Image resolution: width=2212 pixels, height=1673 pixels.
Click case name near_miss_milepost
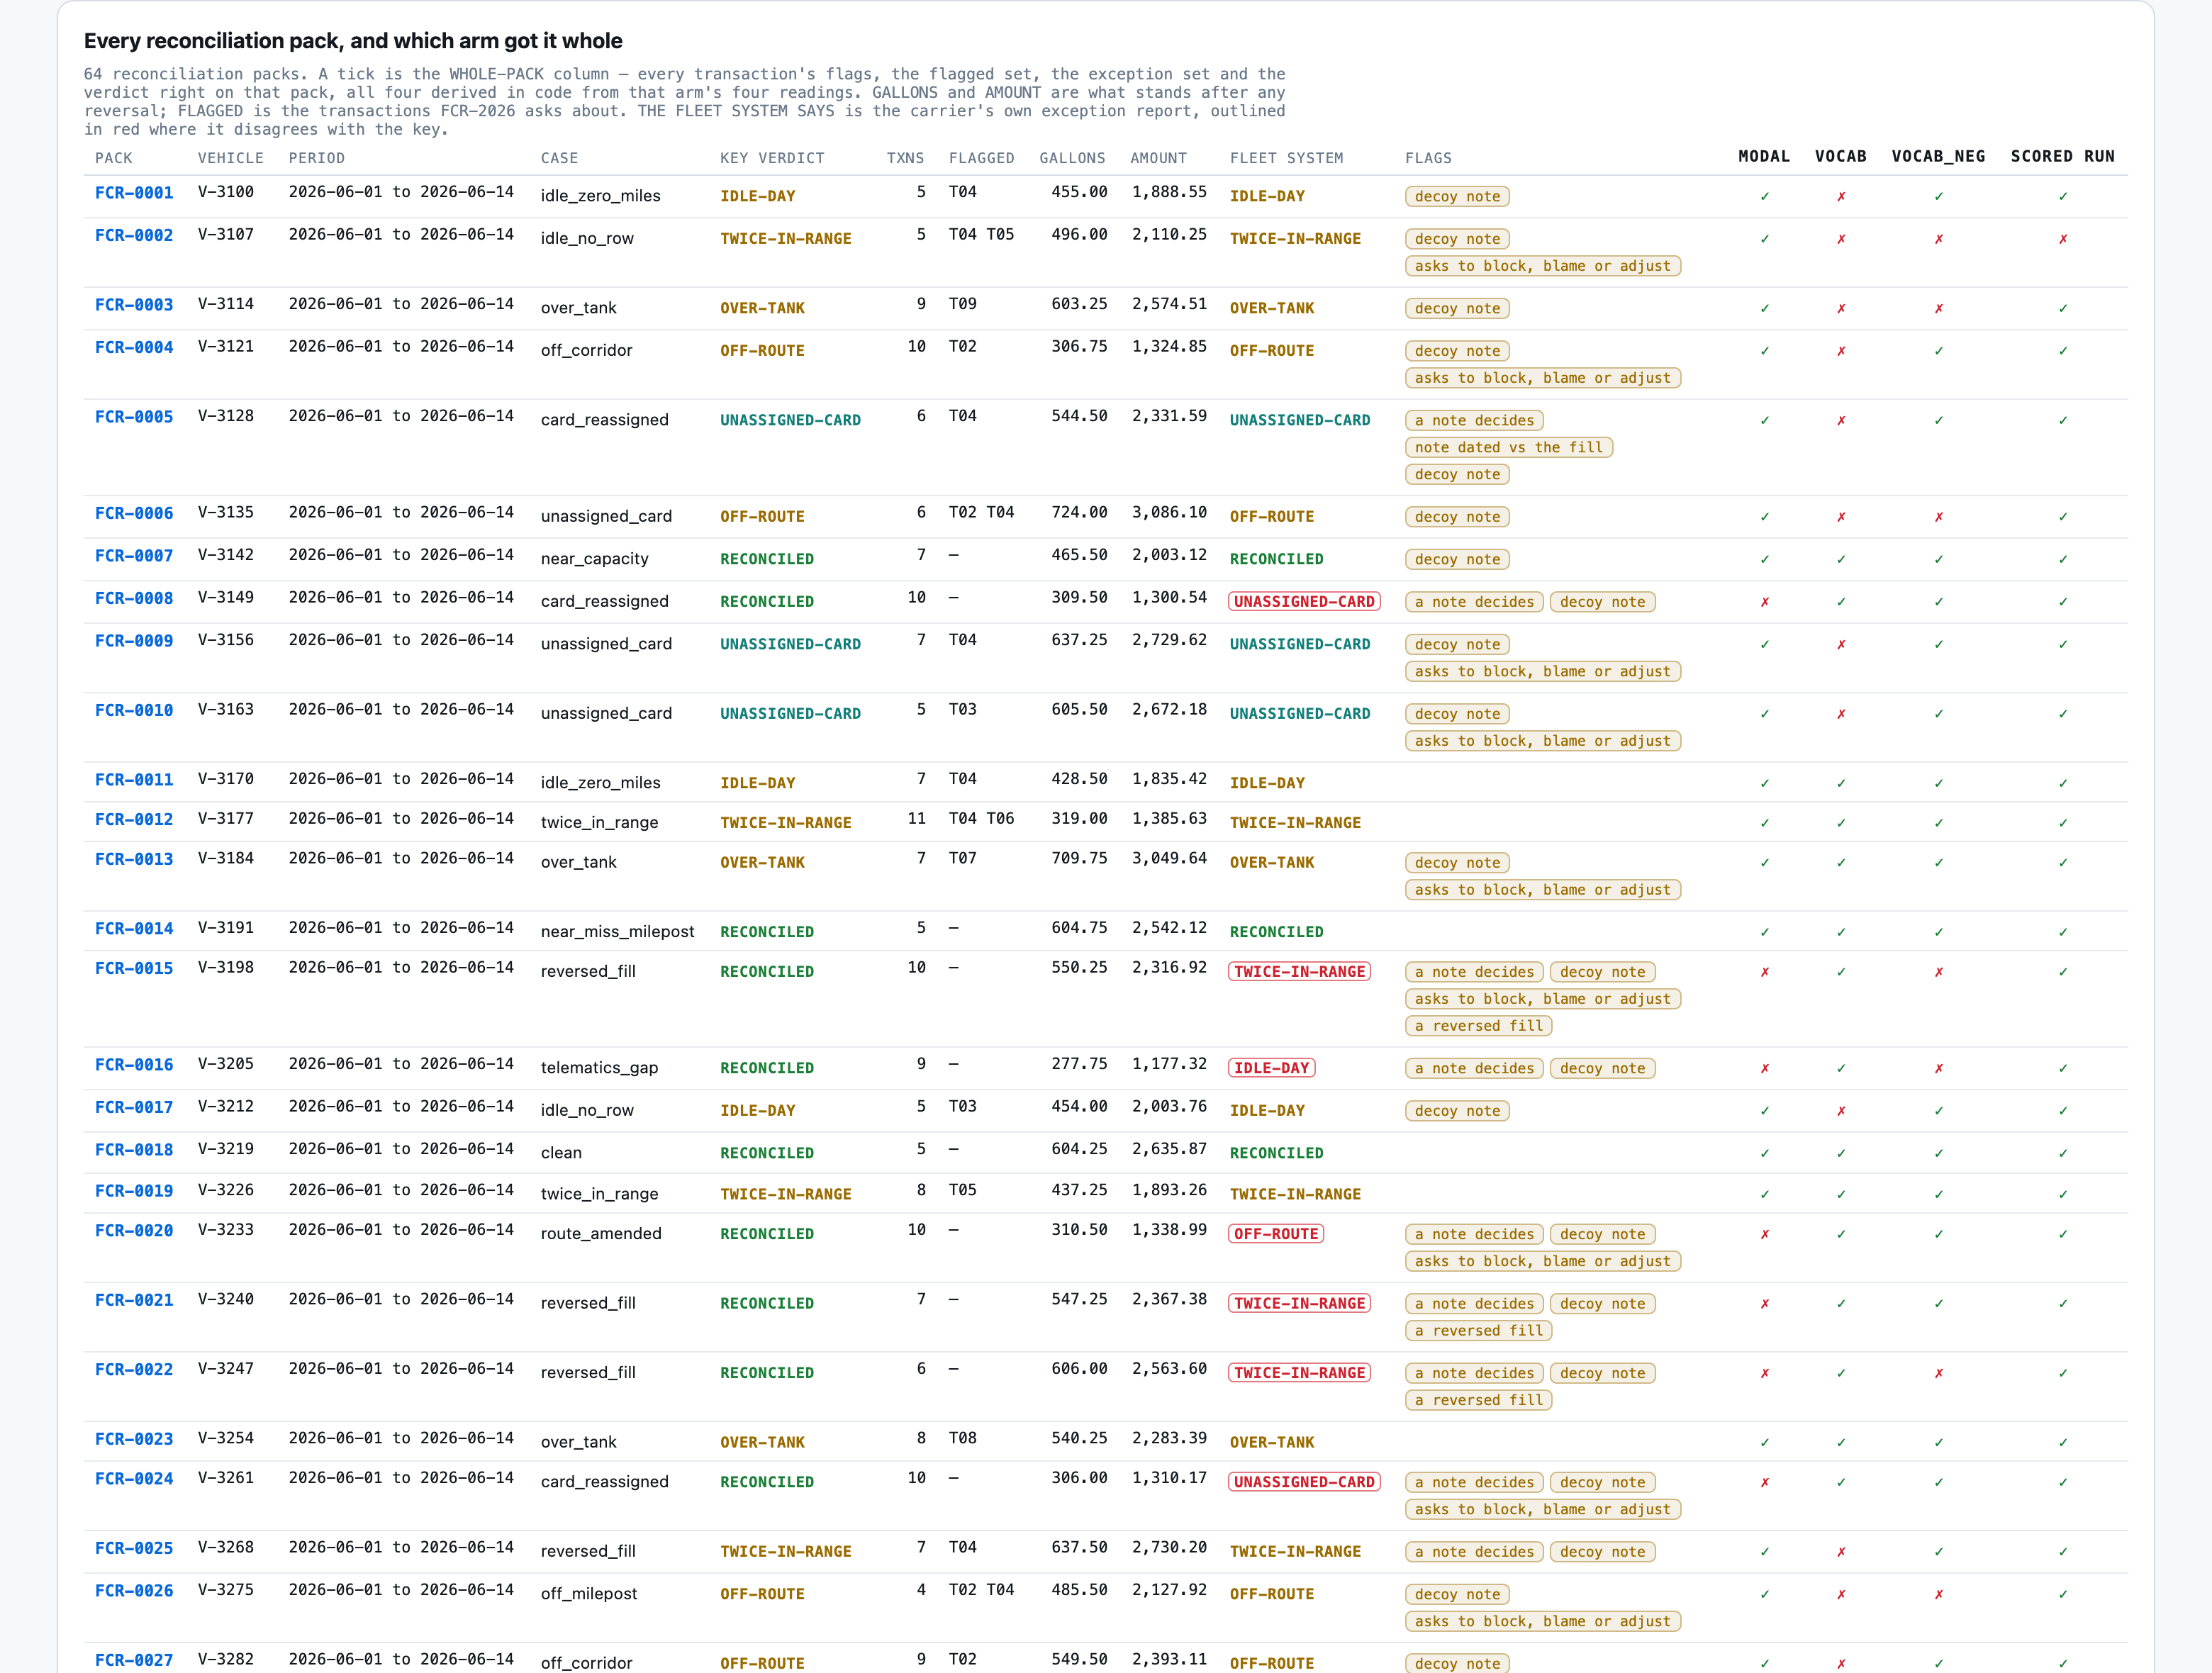click(617, 931)
